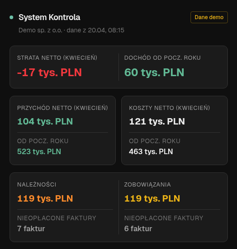The width and height of the screenshot is (237, 249).
Task: Click the PRZYCHÓD NETTO (KWIECIEŃ) label
Action: tap(62, 108)
